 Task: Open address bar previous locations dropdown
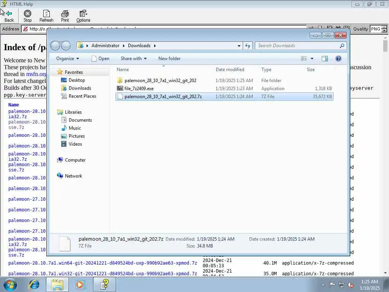coord(239,46)
